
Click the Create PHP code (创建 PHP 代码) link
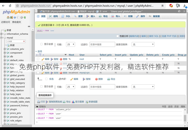point(169,36)
